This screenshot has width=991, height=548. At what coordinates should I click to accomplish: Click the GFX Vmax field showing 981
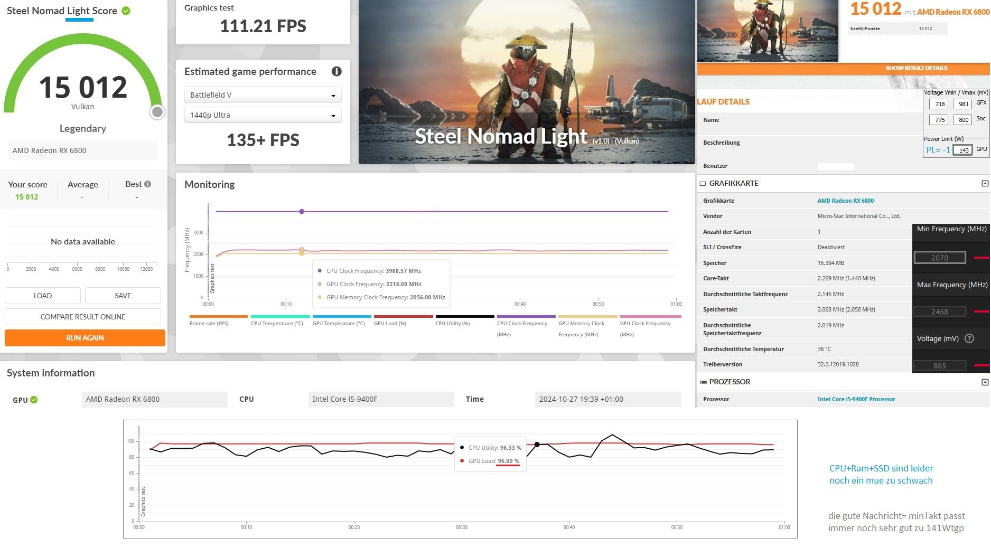pos(964,104)
